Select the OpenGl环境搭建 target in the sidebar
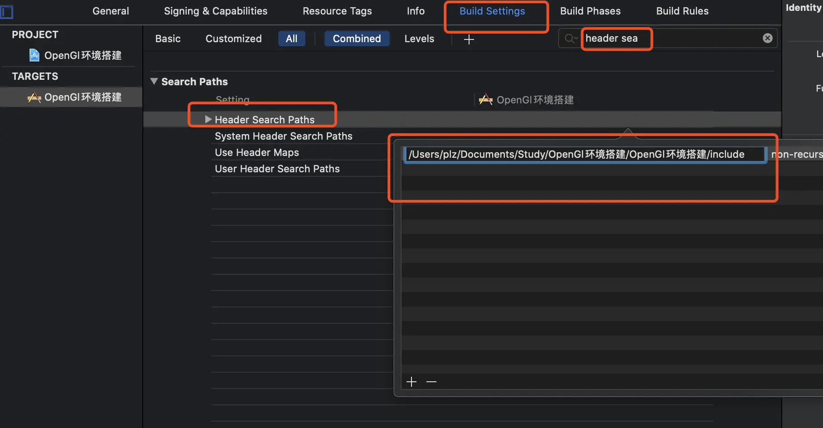The width and height of the screenshot is (823, 428). pyautogui.click(x=71, y=97)
